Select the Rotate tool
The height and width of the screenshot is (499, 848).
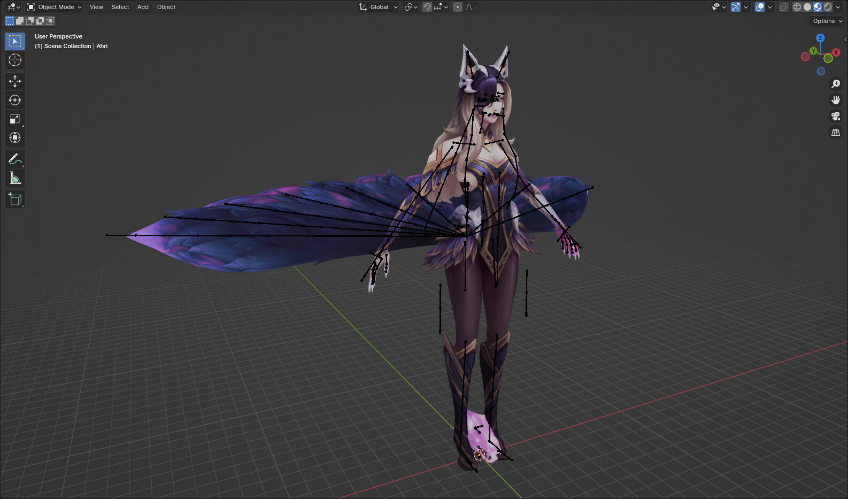[x=15, y=100]
